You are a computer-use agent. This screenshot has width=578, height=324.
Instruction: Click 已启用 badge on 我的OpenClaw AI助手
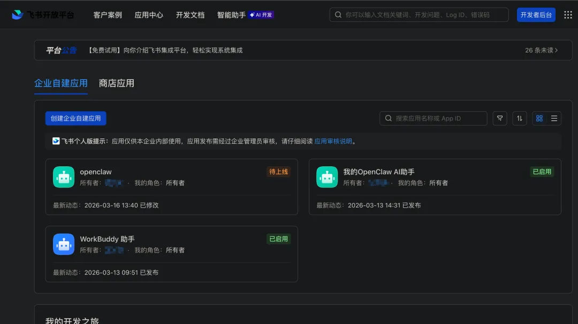(x=542, y=172)
